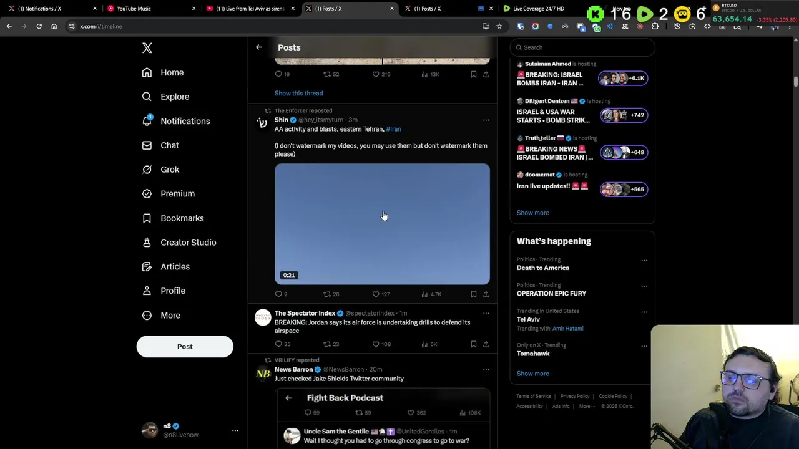
Task: Open the browser extensions puzzle icon
Action: (x=655, y=26)
